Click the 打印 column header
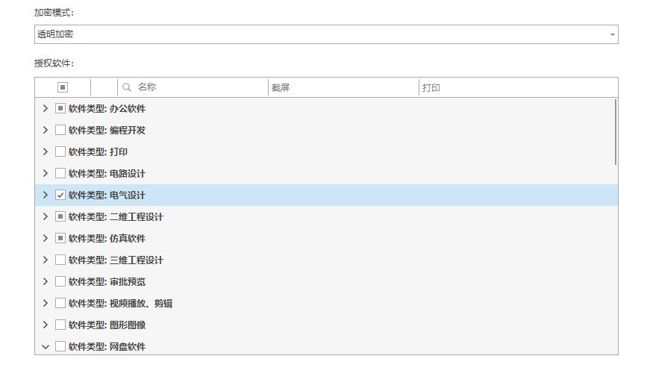 point(518,87)
